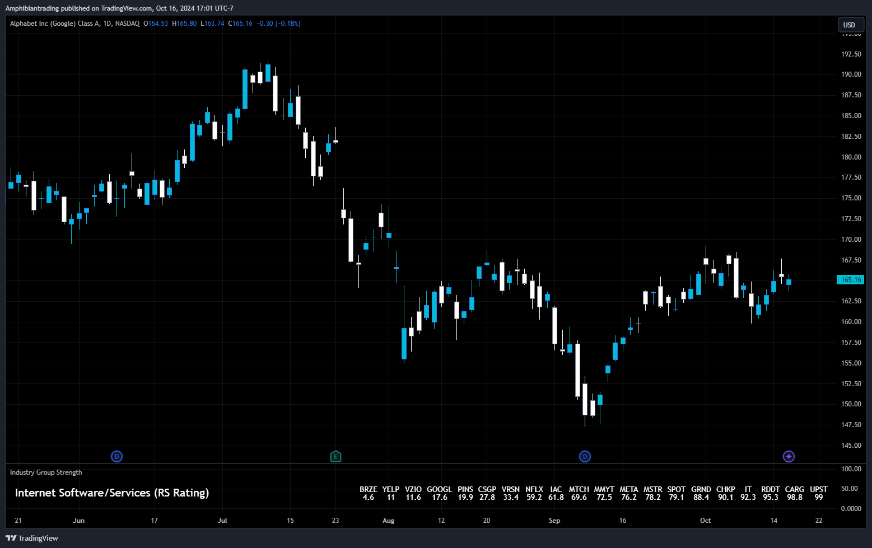The image size is (872, 548).
Task: Click the 160.00 price axis label
Action: coord(851,322)
